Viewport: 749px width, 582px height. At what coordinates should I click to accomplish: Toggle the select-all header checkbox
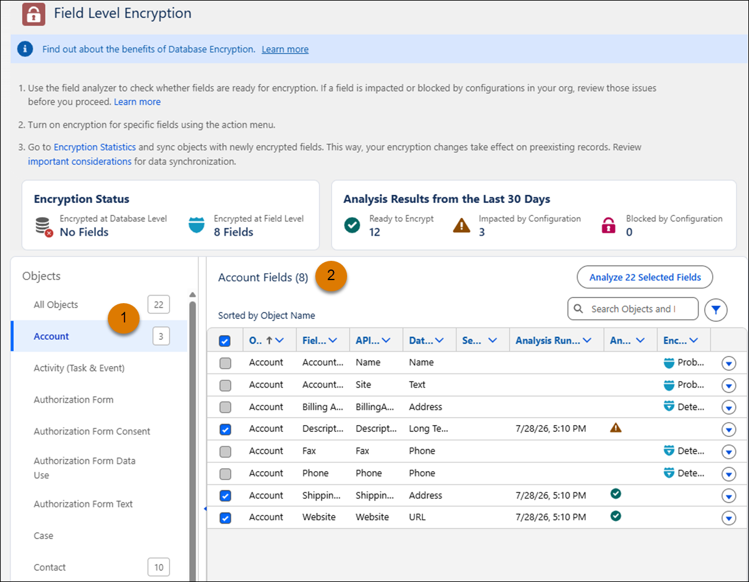(x=225, y=341)
